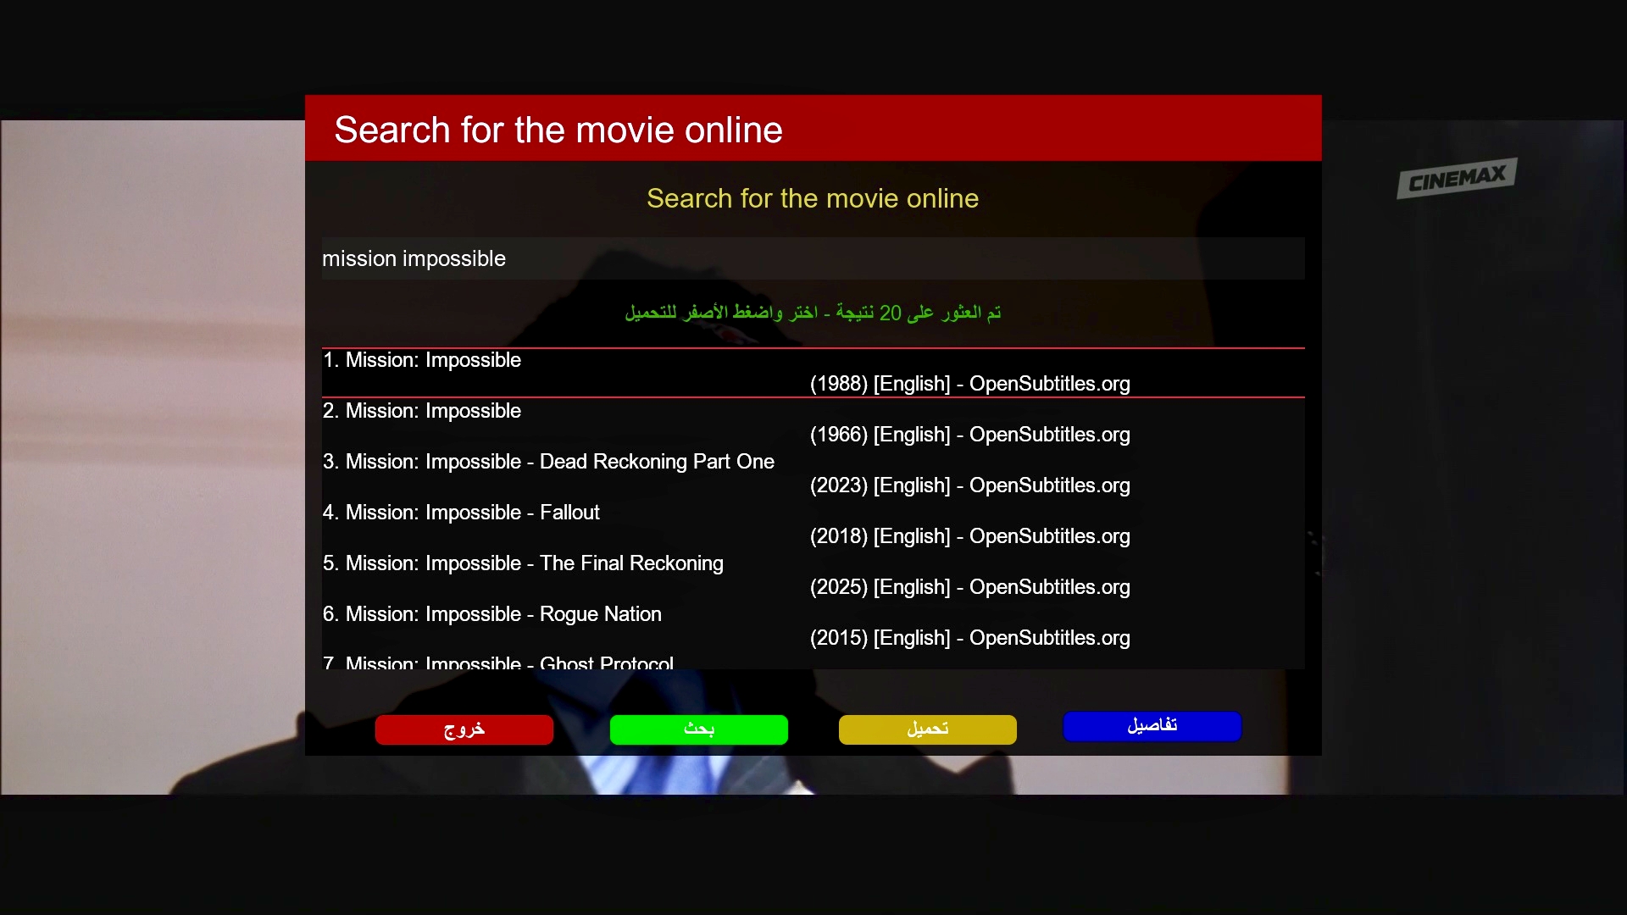This screenshot has width=1627, height=915.
Task: Click the (2023) OpenSubtitles.org source line
Action: 969,485
